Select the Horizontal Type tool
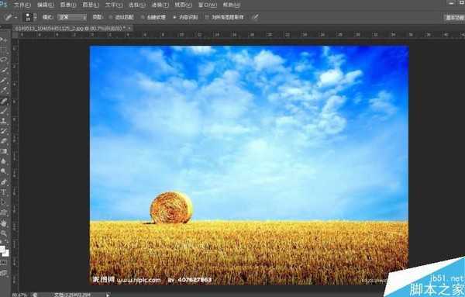This screenshot has width=465, height=297. [4, 192]
